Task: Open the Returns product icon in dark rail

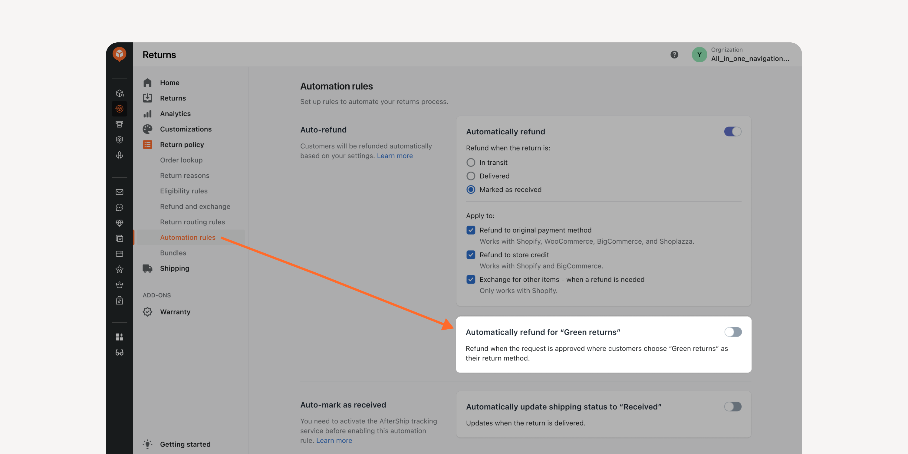Action: point(120,109)
